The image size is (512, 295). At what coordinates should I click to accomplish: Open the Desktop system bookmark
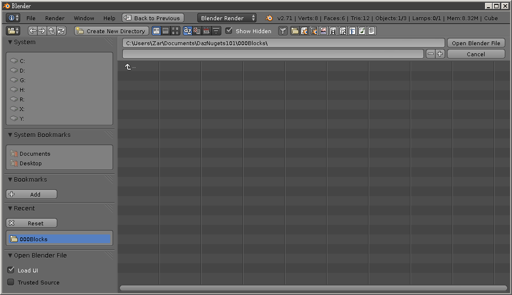(x=60, y=163)
